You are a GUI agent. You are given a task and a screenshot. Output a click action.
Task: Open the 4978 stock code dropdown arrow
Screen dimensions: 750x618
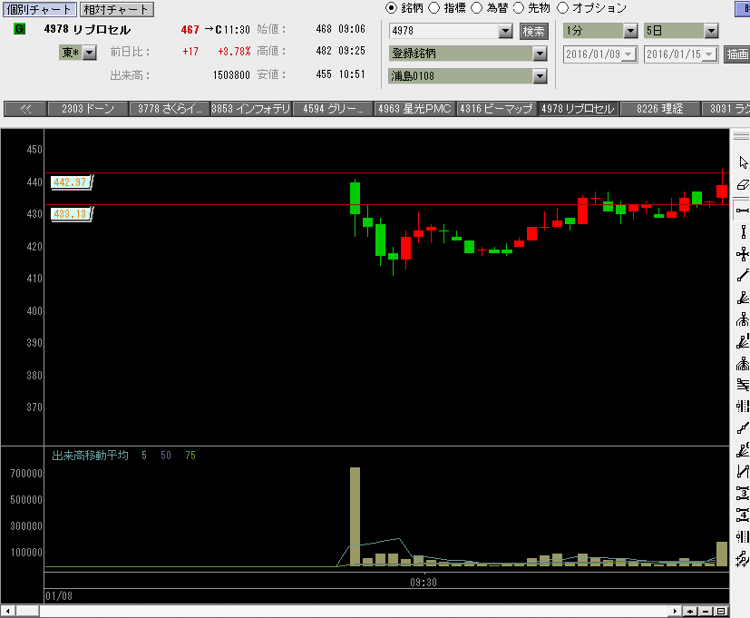[505, 31]
